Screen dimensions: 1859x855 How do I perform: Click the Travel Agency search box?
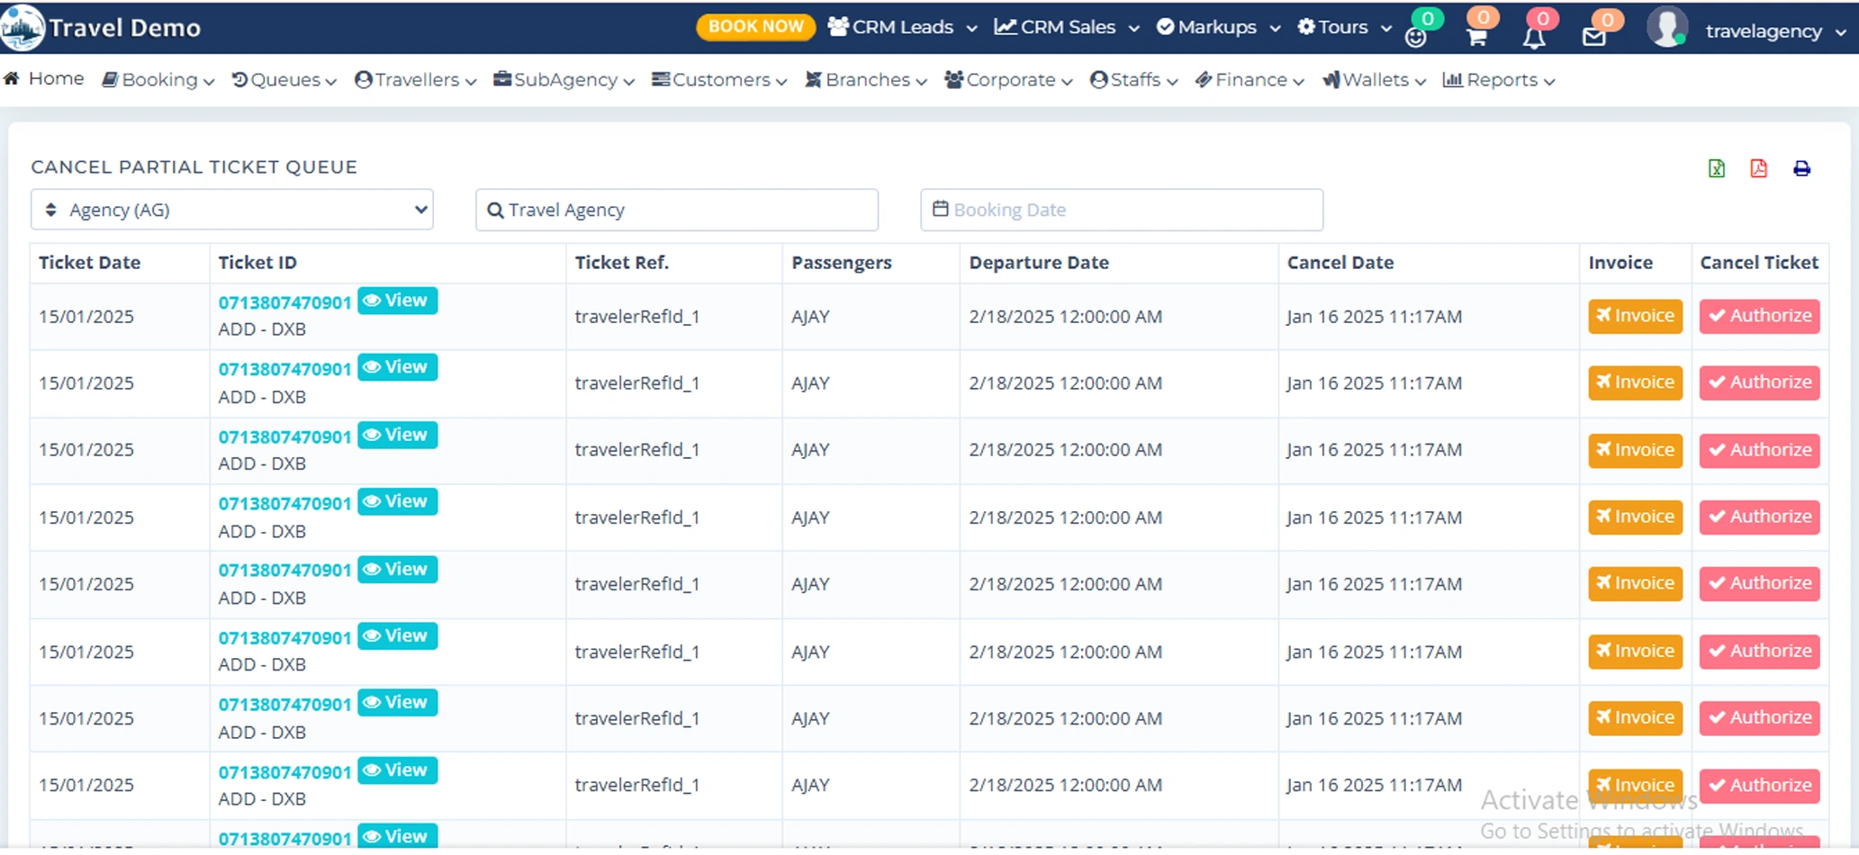pyautogui.click(x=677, y=209)
